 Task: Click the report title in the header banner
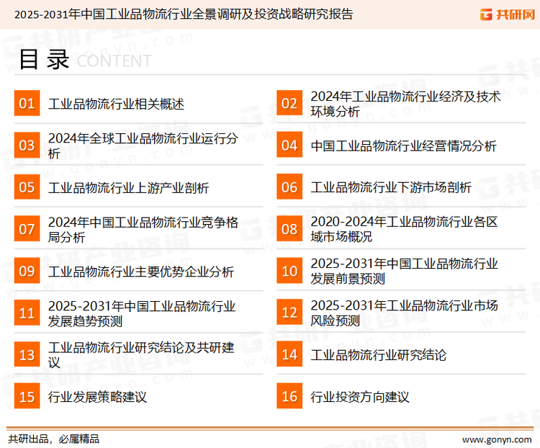coord(184,14)
